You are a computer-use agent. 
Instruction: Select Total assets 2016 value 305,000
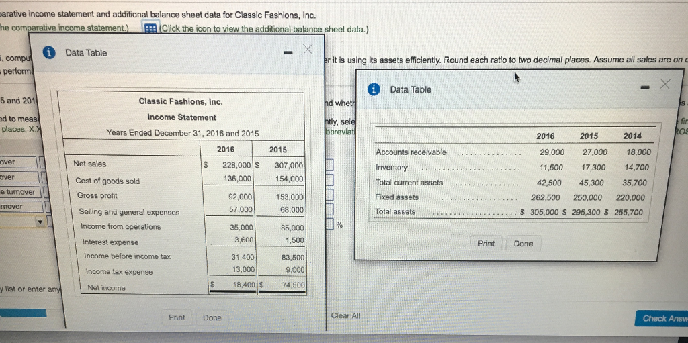[544, 213]
